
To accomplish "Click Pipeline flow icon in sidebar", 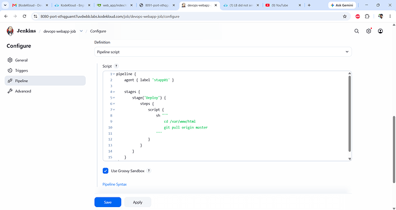I will pos(10,81).
